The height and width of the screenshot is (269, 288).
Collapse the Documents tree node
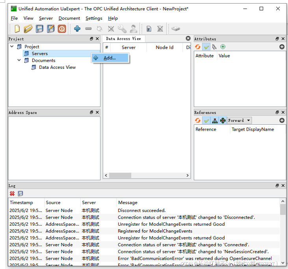19,60
